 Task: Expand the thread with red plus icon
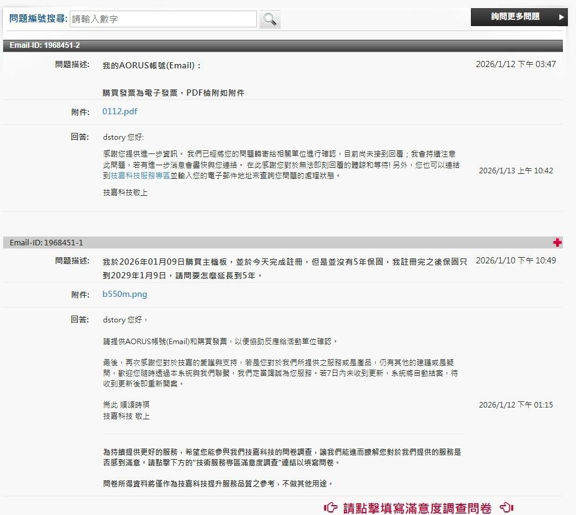click(x=557, y=242)
